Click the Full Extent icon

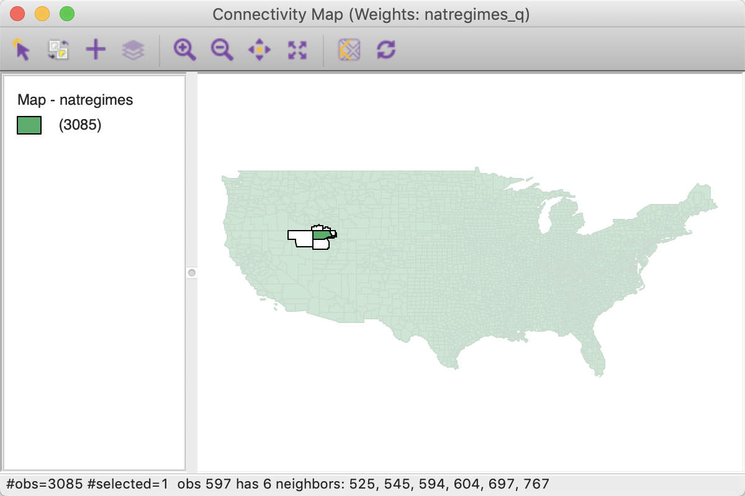click(x=297, y=49)
